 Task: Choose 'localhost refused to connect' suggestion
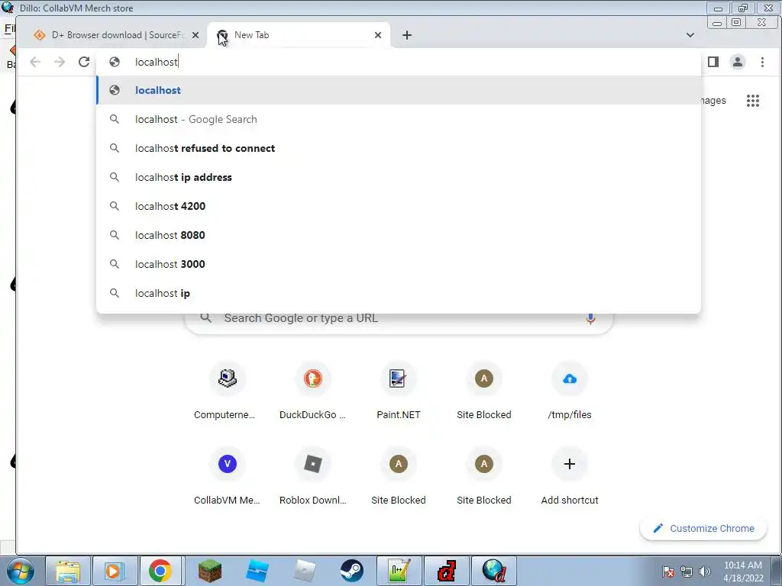coord(399,148)
